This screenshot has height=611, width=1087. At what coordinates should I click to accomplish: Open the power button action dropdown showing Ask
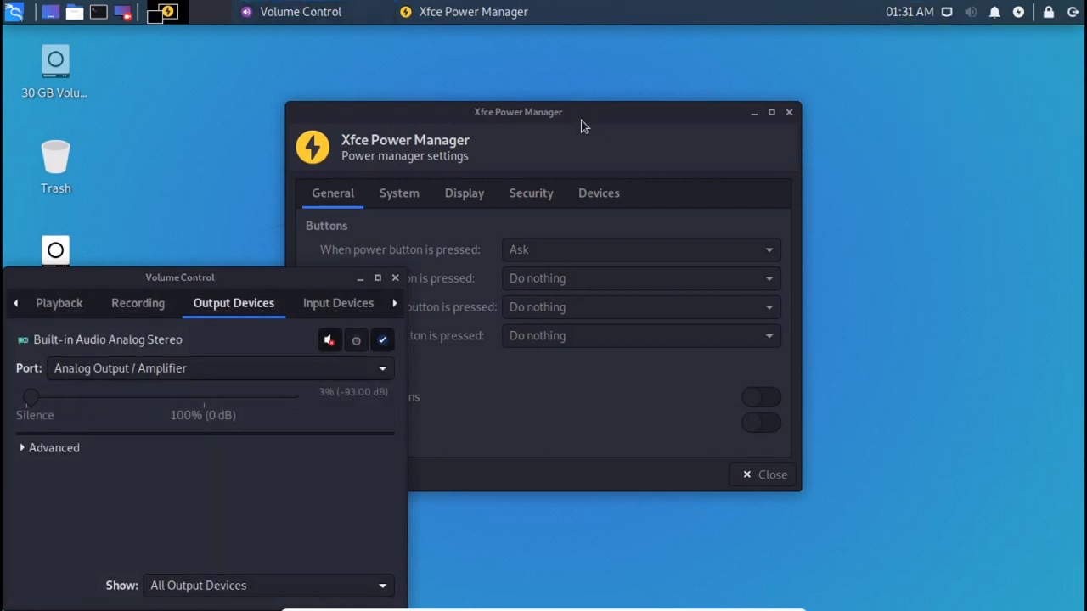640,249
